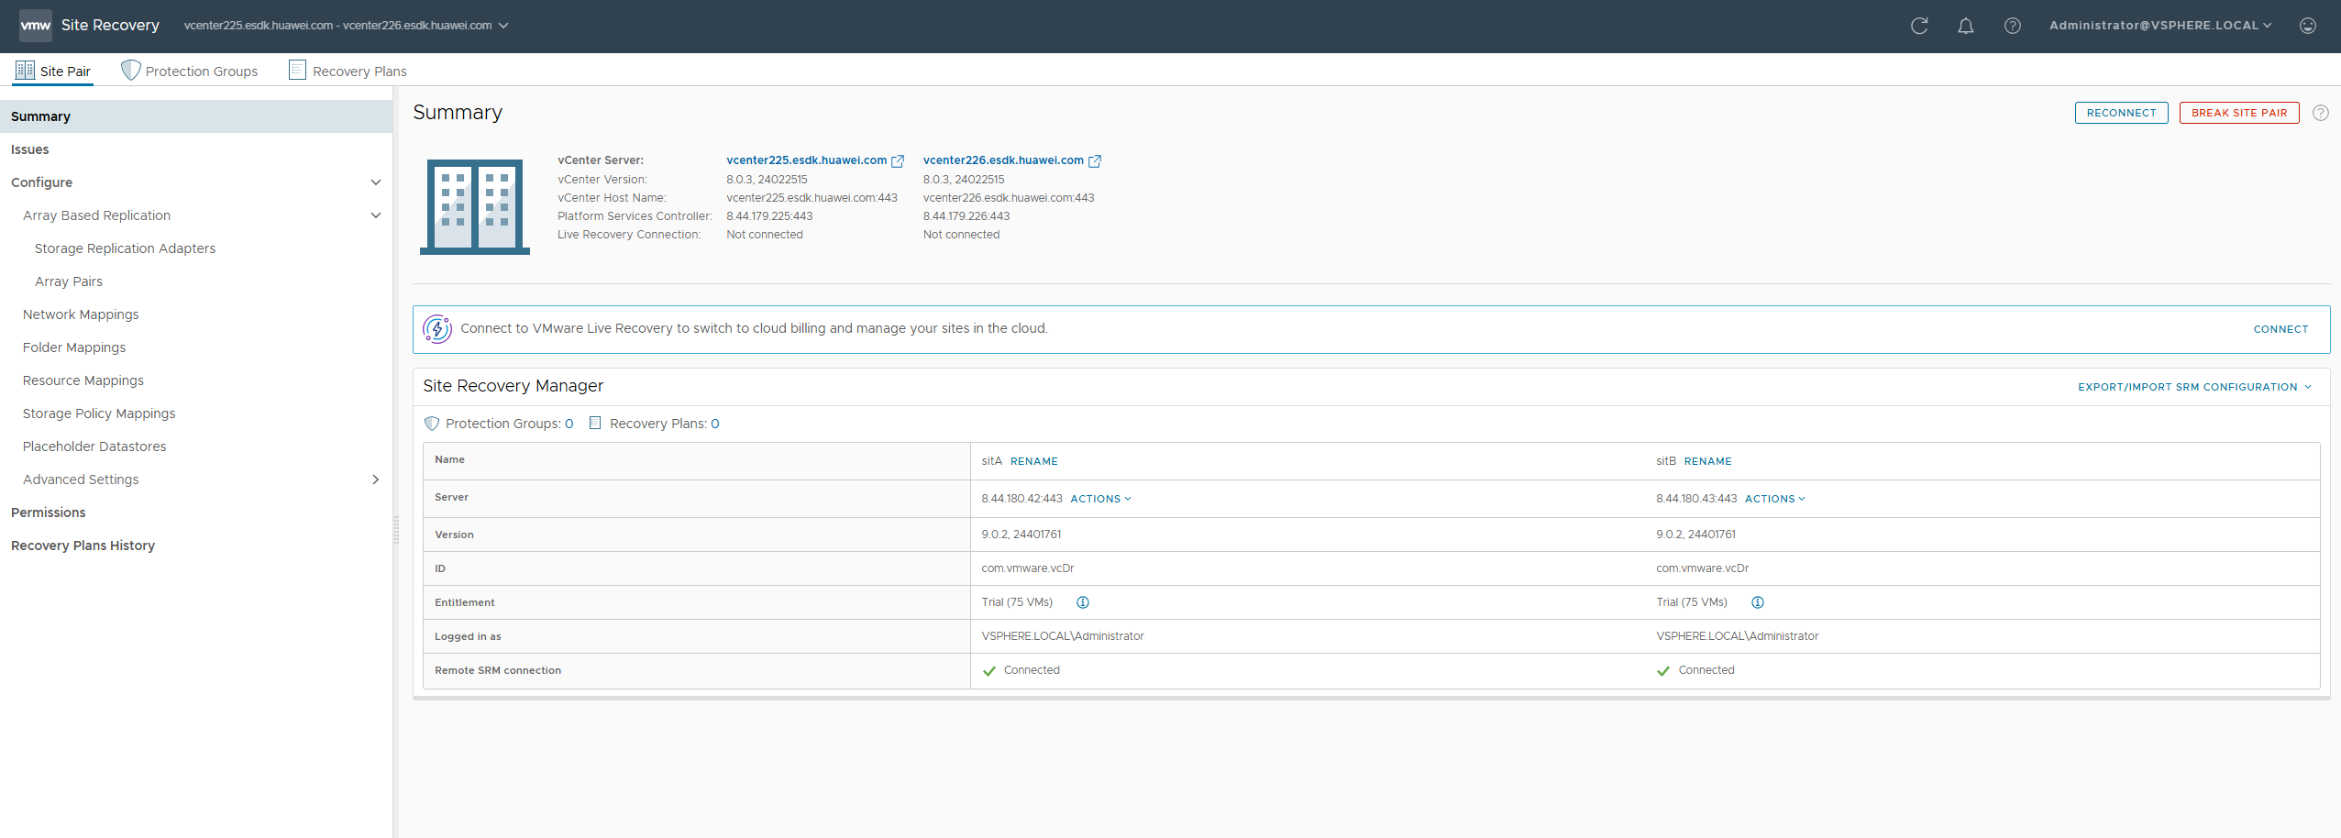Open Resource Mappings

click(x=83, y=380)
